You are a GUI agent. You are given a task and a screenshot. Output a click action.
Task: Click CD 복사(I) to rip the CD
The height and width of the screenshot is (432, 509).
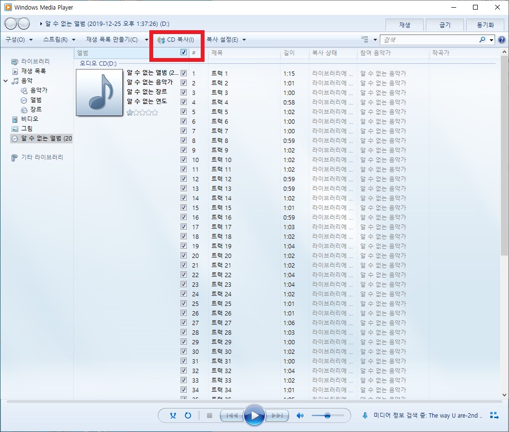pos(176,39)
